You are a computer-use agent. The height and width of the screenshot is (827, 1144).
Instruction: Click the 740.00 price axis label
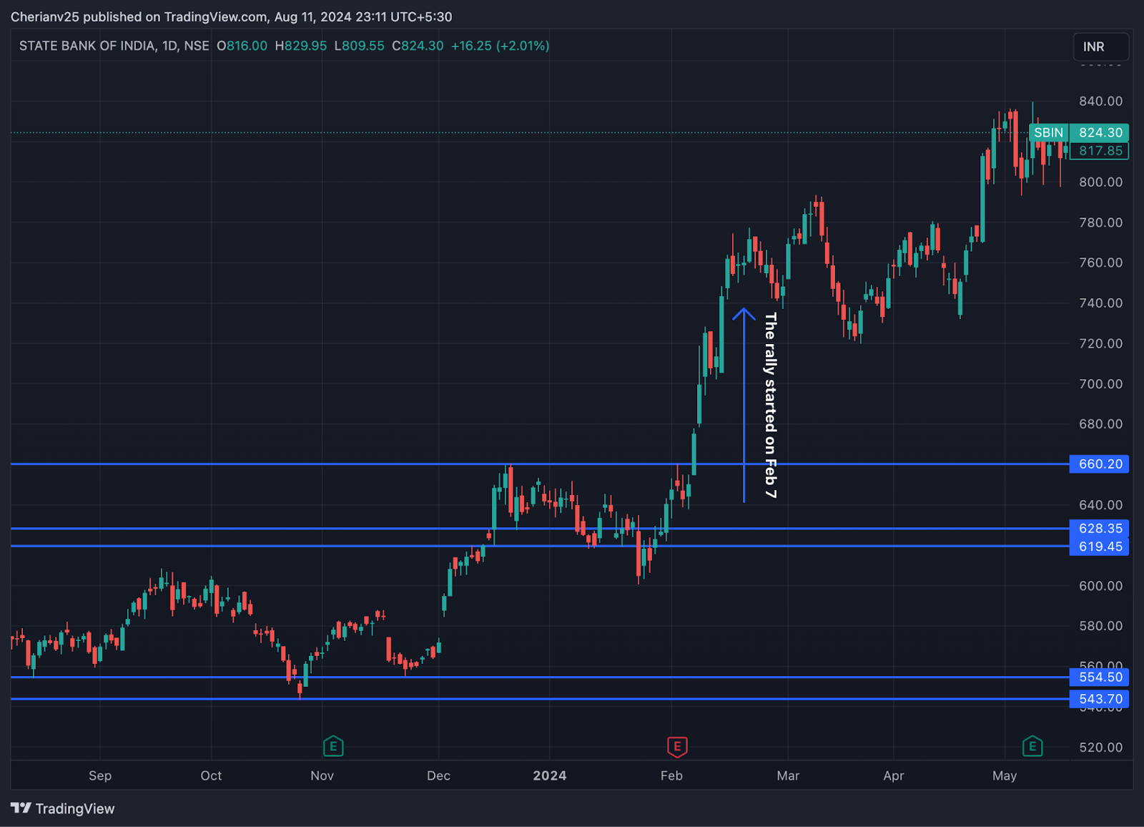1100,303
